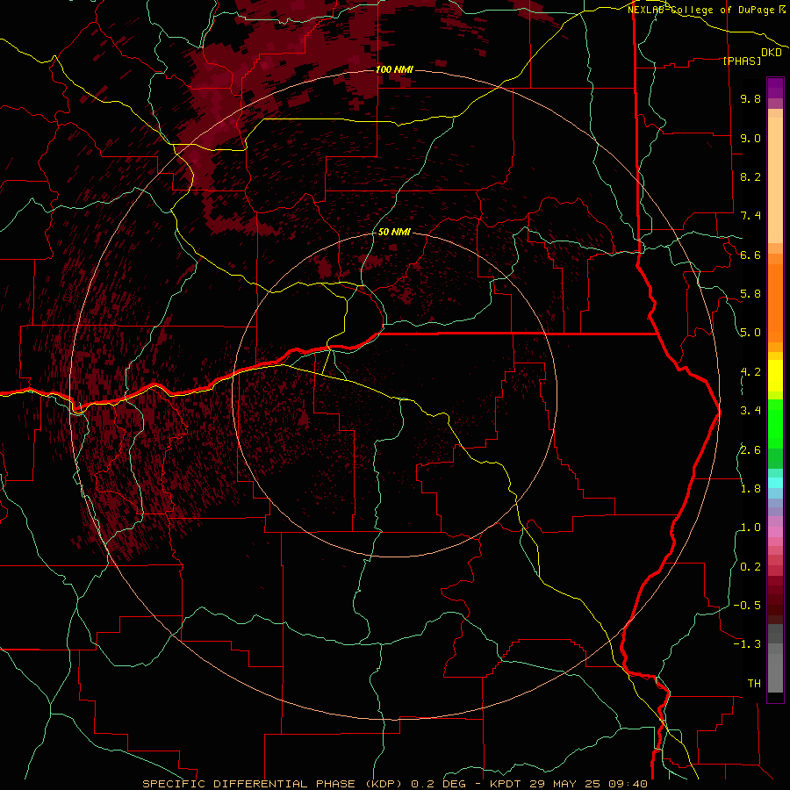Image resolution: width=790 pixels, height=790 pixels.
Task: Click the 7.4 value on the color scale
Action: coord(750,216)
